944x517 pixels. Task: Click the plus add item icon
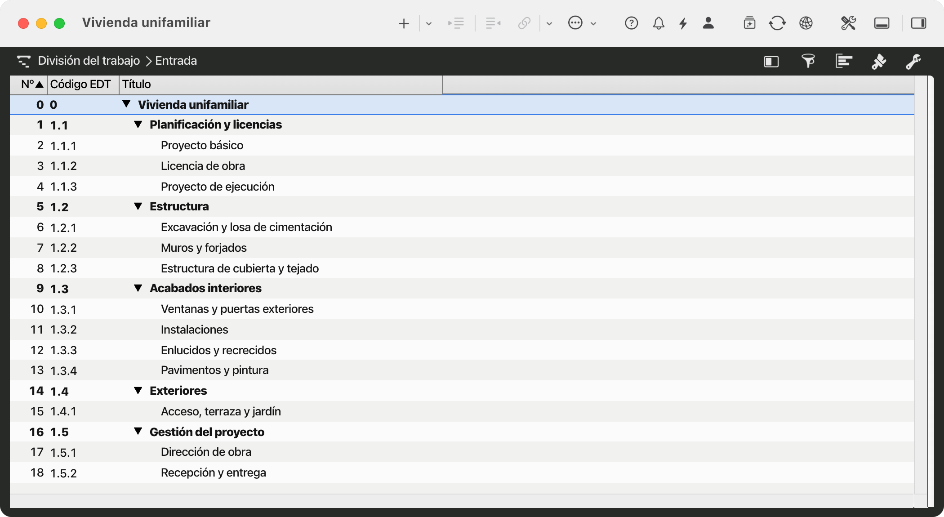coord(404,23)
